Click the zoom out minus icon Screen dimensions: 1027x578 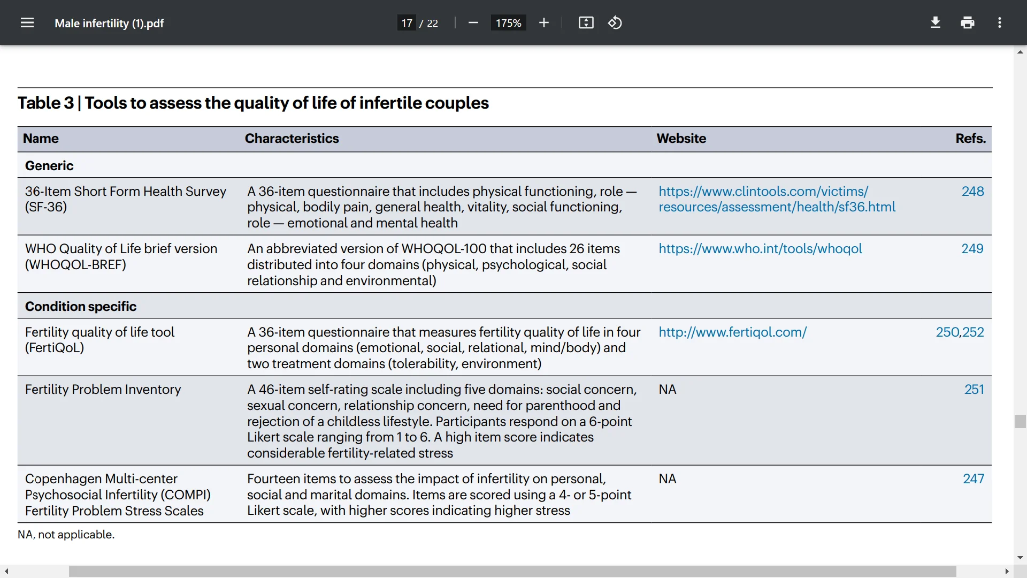pyautogui.click(x=473, y=23)
